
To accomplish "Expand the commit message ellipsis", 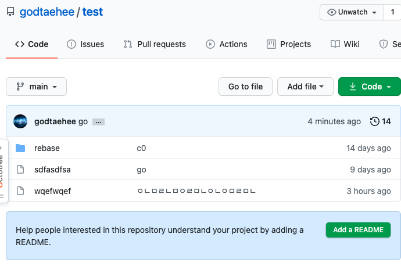I will pyautogui.click(x=98, y=122).
